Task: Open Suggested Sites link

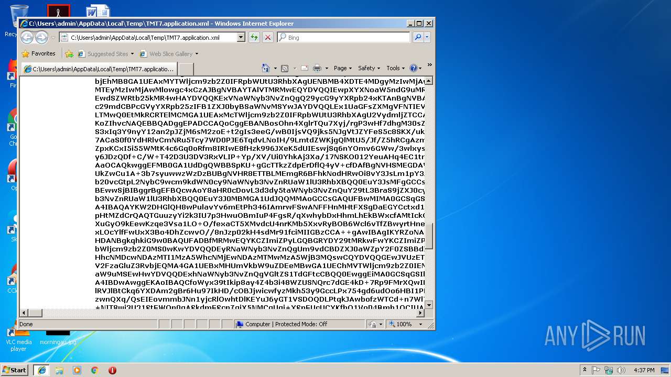Action: 105,53
